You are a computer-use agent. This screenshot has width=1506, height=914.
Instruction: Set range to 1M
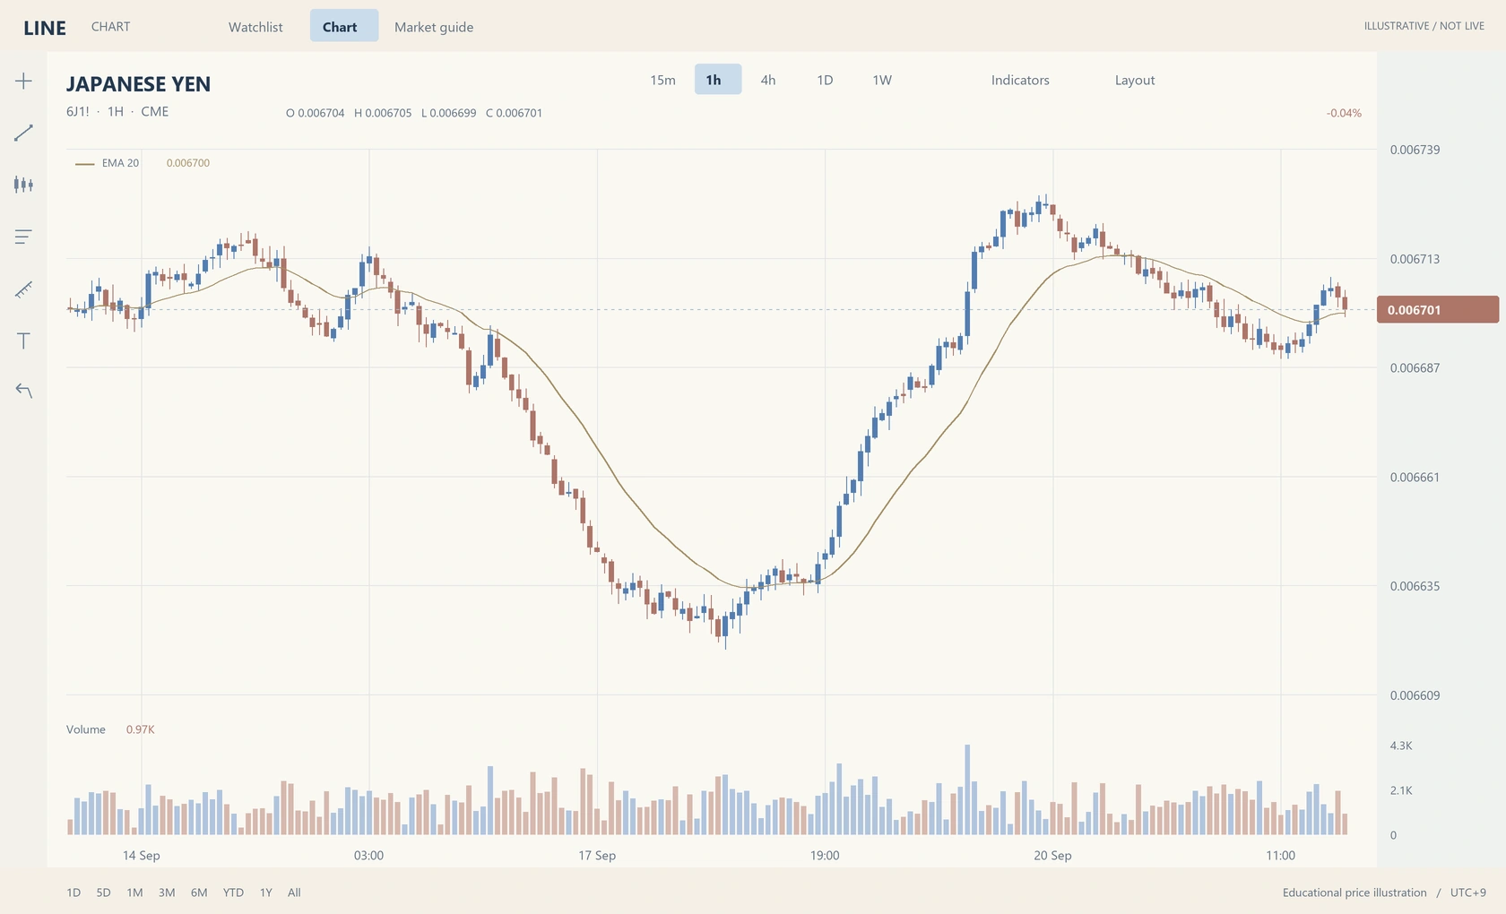click(134, 892)
